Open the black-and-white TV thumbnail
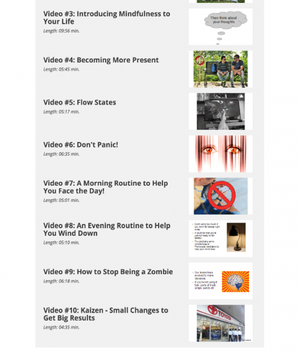Image resolution: width=299 pixels, height=351 pixels. tap(220, 112)
